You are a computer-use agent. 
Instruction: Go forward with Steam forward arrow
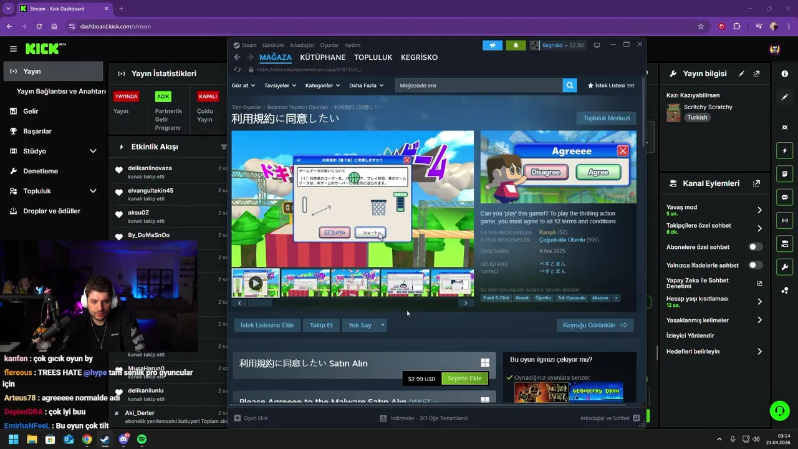(x=250, y=57)
